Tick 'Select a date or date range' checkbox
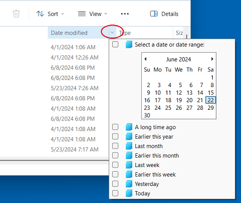The image size is (241, 203). (115, 44)
